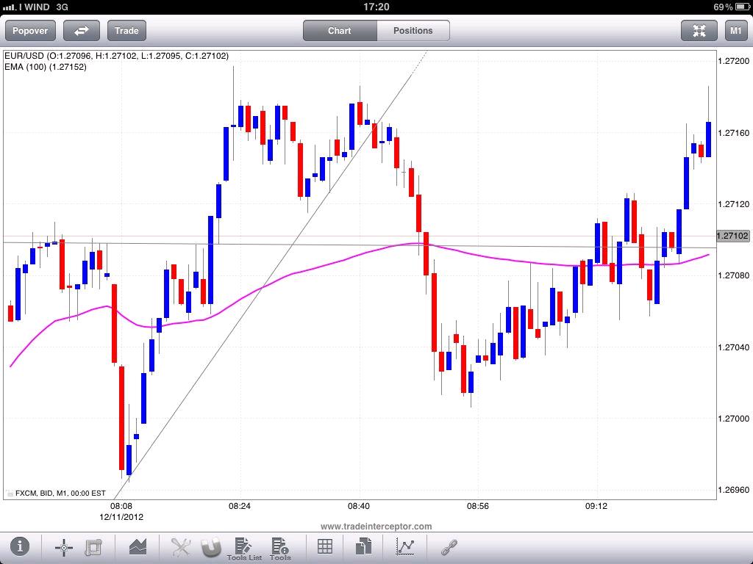This screenshot has width=753, height=564.
Task: Click the 1.27102 current price label
Action: [x=732, y=236]
